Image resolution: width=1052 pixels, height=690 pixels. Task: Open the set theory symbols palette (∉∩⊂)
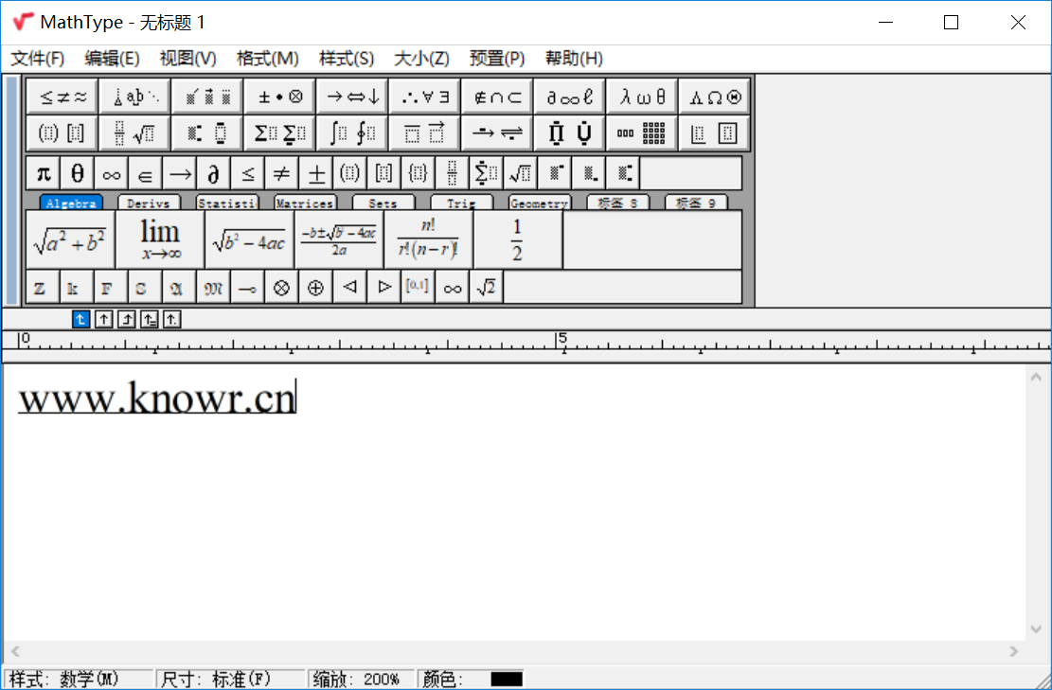pyautogui.click(x=497, y=97)
